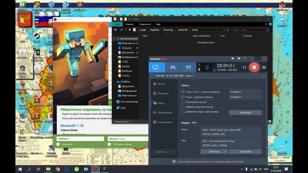Pause the Bandicam recording
This screenshot has height=173, width=308.
click(244, 67)
